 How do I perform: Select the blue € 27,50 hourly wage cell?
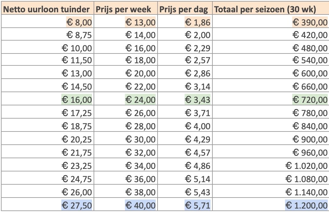[x=47, y=205]
